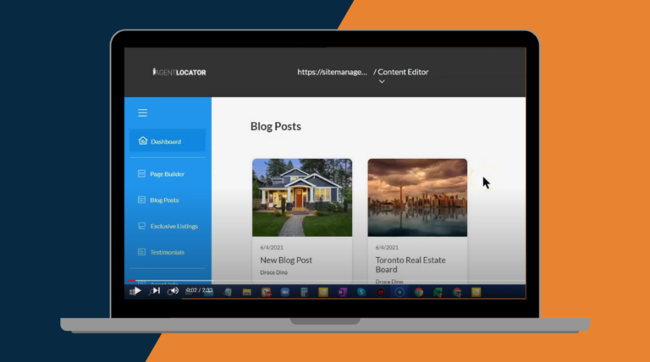
Task: Open the sitemanage URL selector
Action: pos(332,72)
